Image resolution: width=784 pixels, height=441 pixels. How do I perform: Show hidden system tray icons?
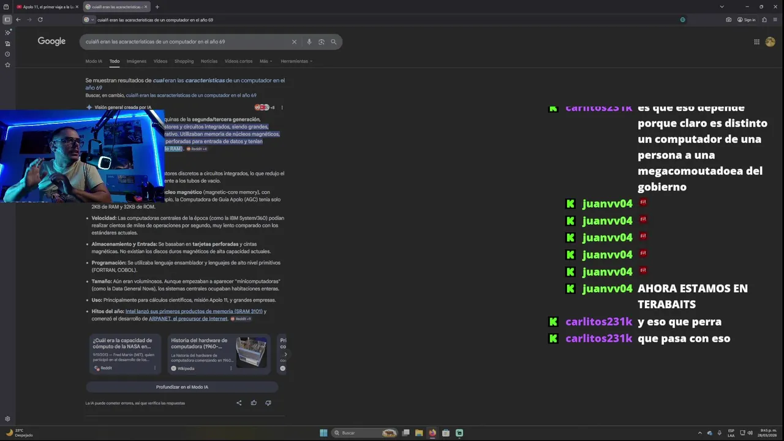click(x=700, y=433)
